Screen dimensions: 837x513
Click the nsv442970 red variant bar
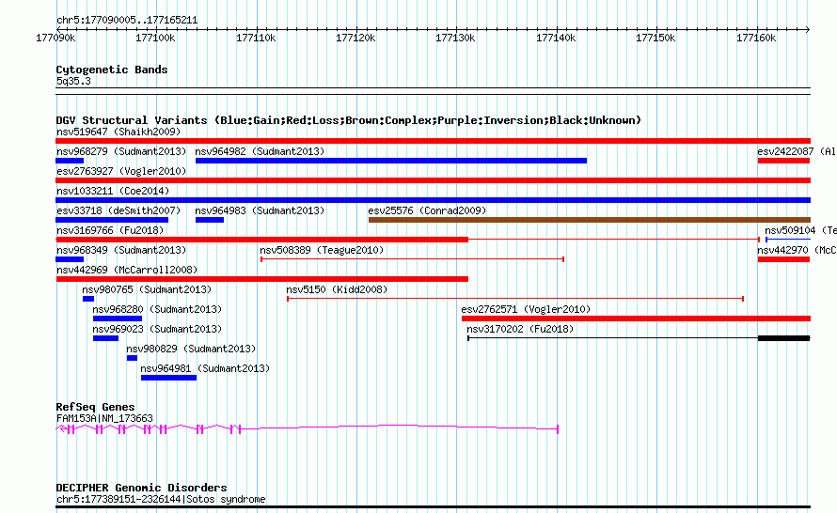tap(783, 259)
